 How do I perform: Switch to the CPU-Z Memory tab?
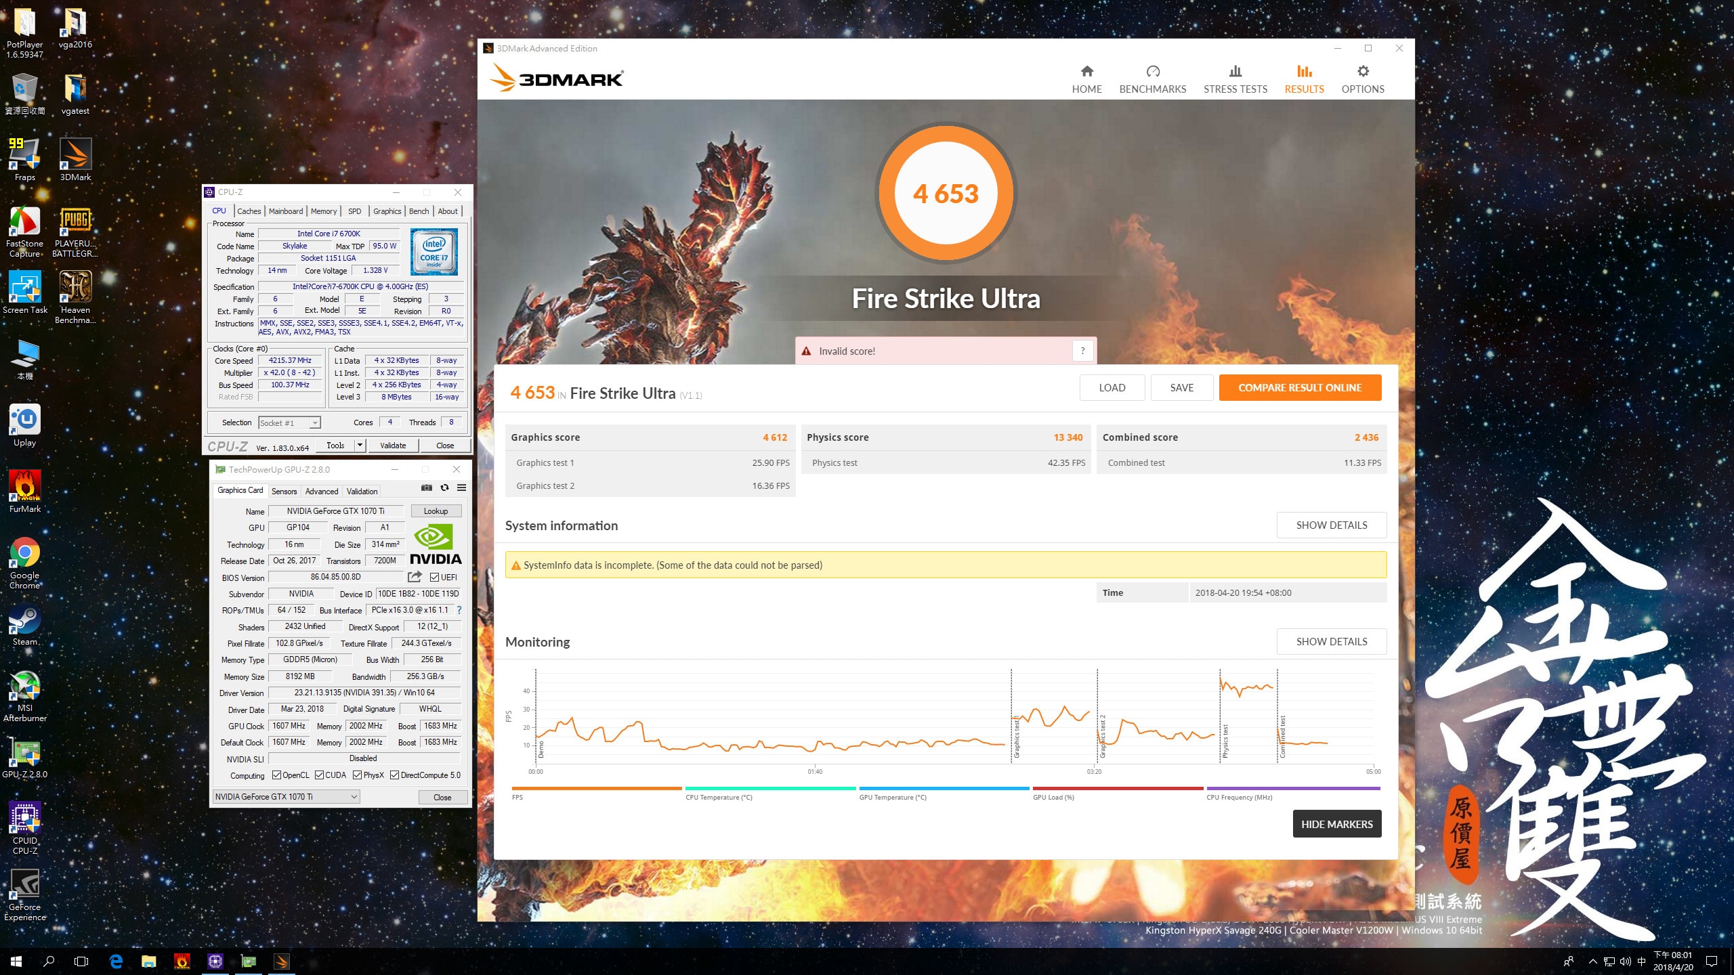pos(324,211)
